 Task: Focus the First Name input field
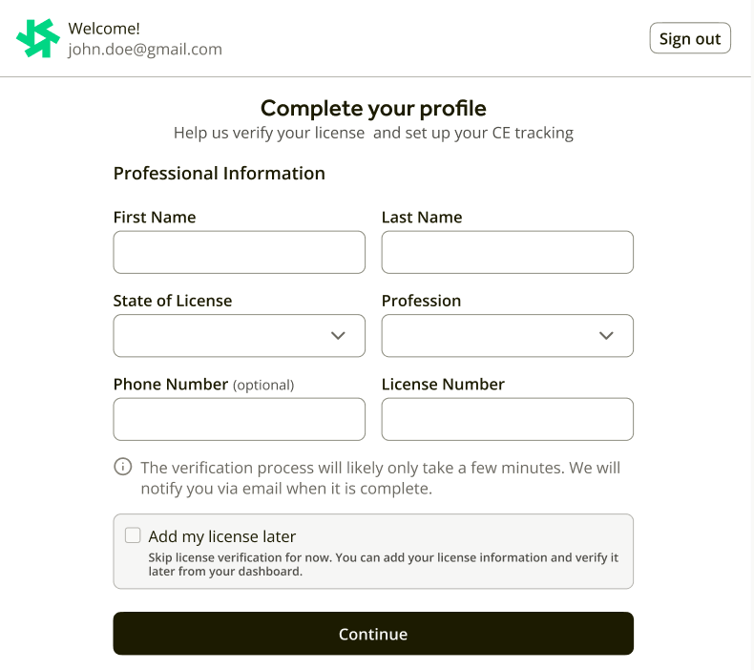point(239,253)
